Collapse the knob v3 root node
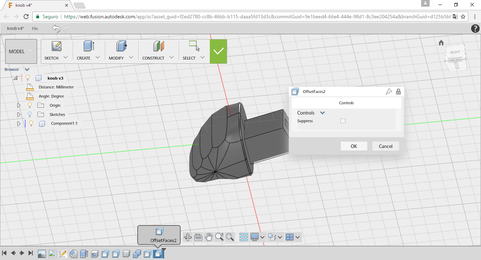481x260 pixels. 15,78
